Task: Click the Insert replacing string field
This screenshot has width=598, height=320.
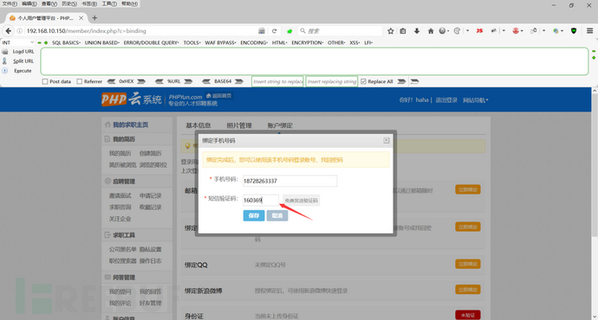Action: click(332, 81)
